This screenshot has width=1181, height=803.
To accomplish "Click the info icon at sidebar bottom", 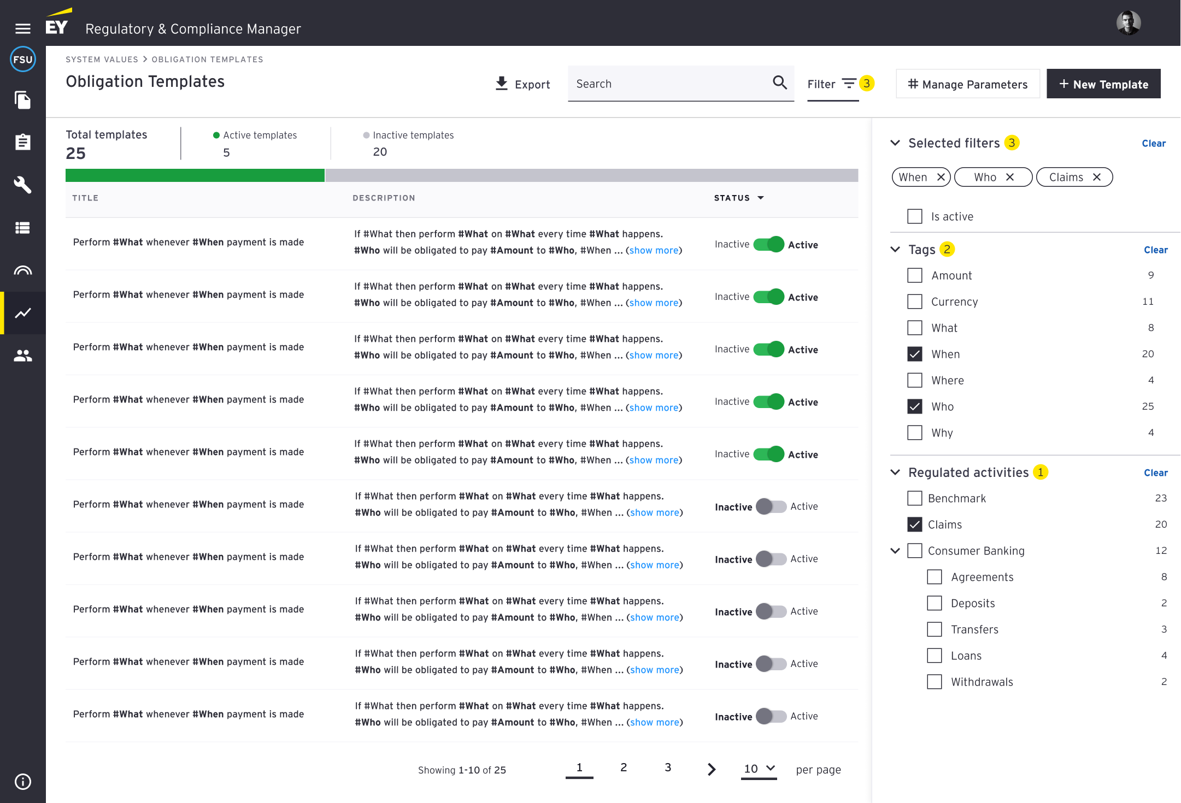I will pos(22,781).
